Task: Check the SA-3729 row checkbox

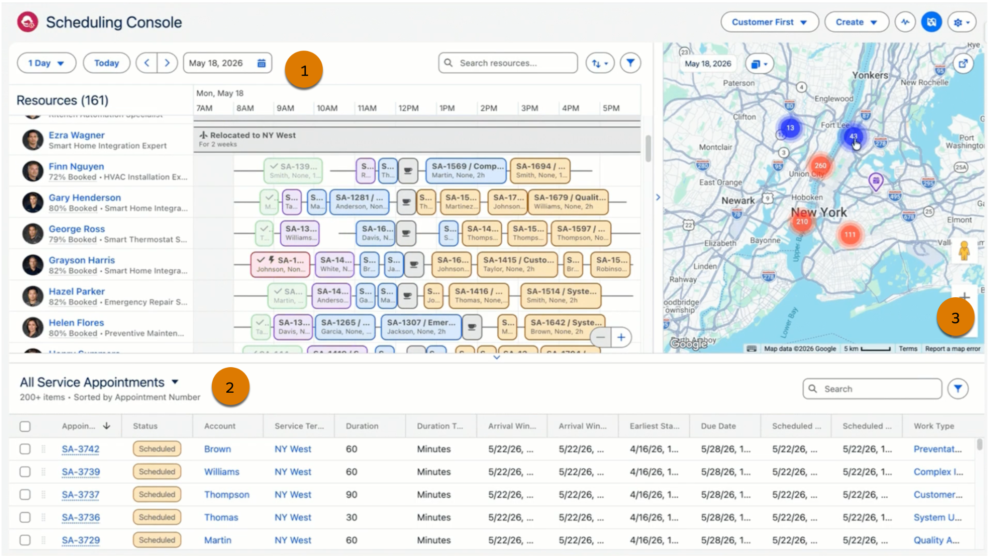Action: tap(25, 540)
